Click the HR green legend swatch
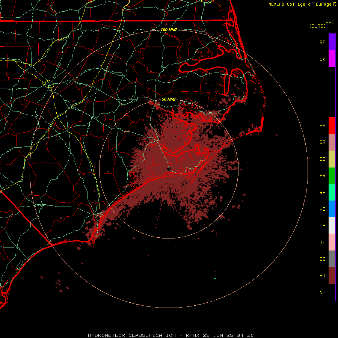338x338 pixels. 332,176
